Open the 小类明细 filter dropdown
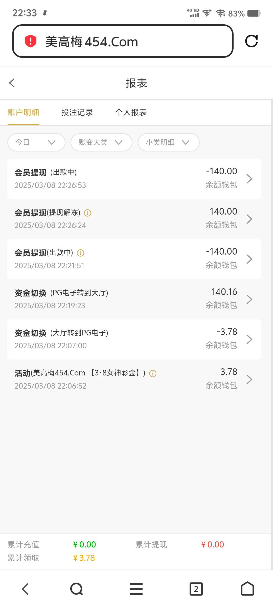 point(168,142)
